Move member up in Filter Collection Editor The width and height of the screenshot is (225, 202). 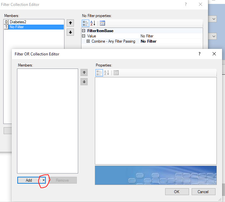click(70, 23)
